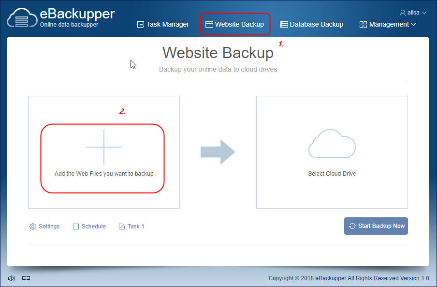Screen dimensions: 437x287
Task: Click the Select Cloud Drive label
Action: point(332,173)
